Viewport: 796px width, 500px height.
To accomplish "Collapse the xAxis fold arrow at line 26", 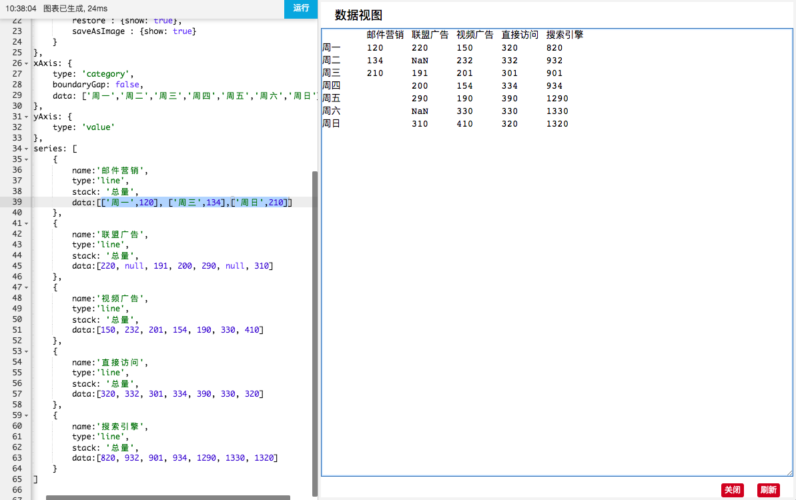I will click(x=27, y=63).
